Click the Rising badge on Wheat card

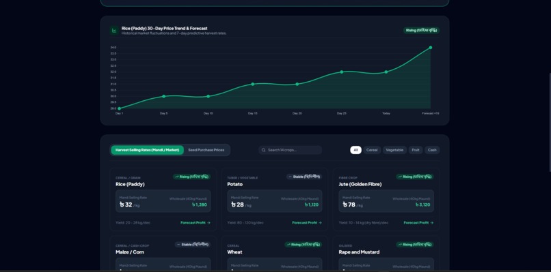pos(304,244)
